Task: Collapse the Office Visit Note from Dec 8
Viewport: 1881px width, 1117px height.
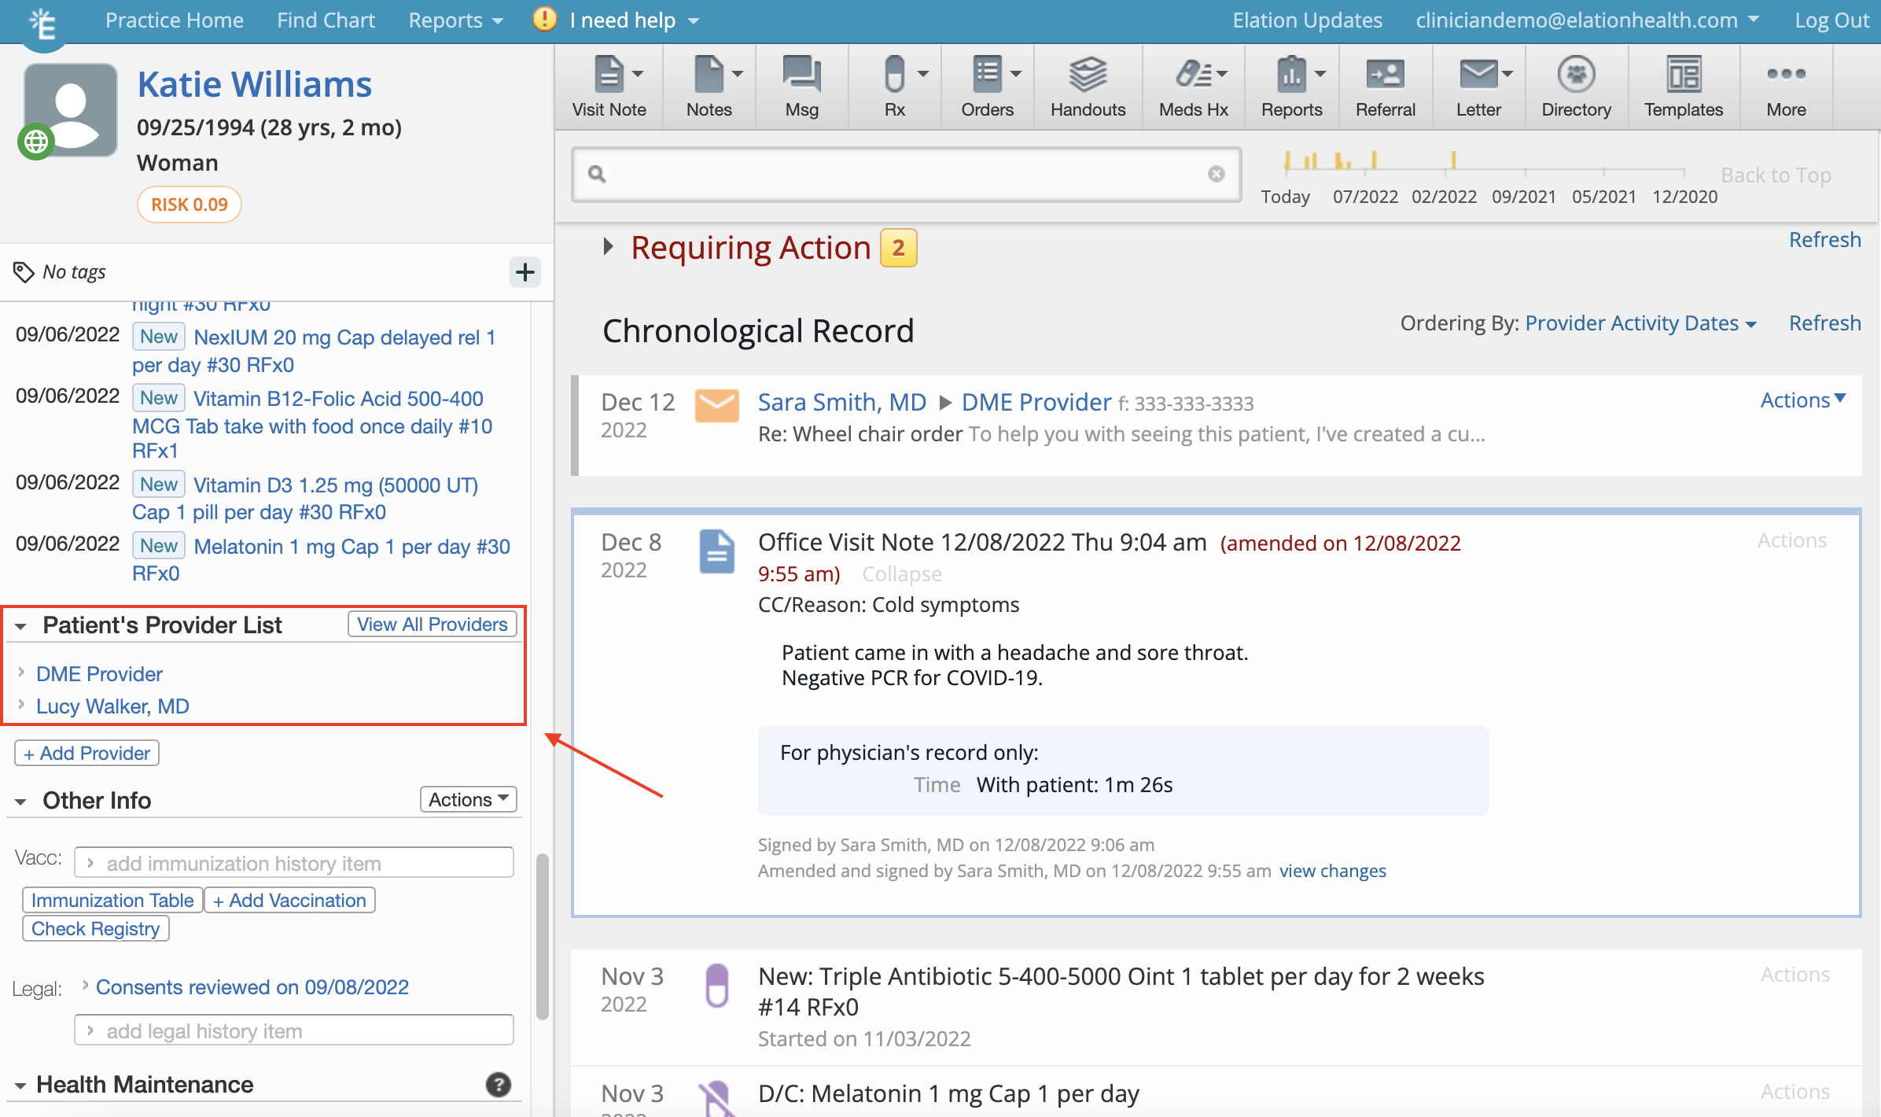Action: (901, 573)
